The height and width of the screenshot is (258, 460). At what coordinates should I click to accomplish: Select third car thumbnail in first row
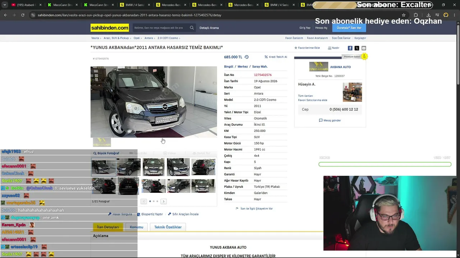point(153,167)
